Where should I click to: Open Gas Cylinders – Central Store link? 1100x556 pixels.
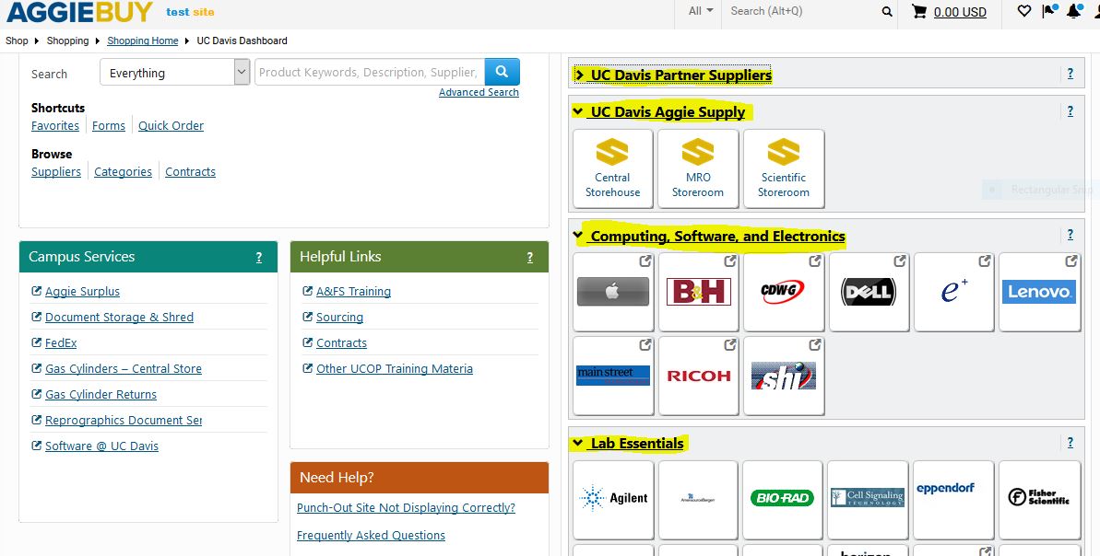coord(124,369)
